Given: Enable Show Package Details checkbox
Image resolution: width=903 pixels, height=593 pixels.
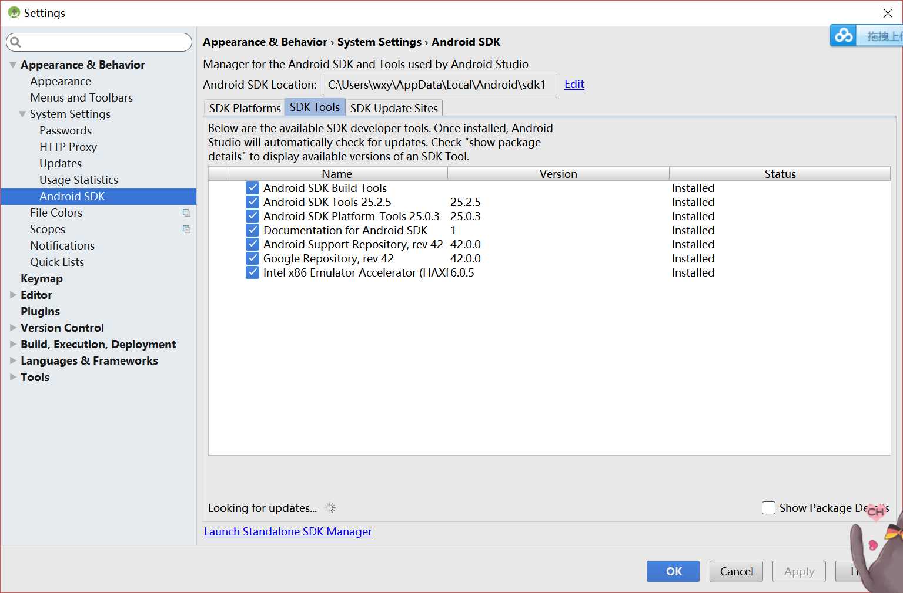Looking at the screenshot, I should (768, 508).
